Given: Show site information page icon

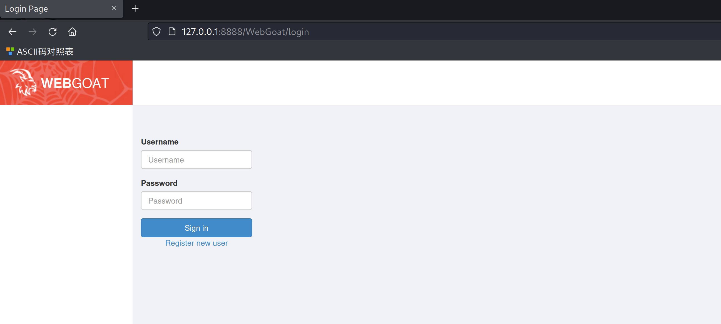Looking at the screenshot, I should click(x=172, y=32).
